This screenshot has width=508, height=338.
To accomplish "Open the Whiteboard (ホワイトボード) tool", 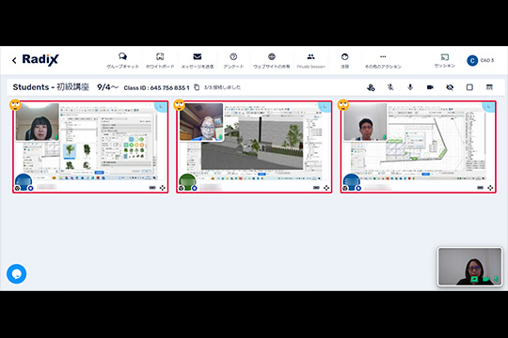I will point(160,60).
